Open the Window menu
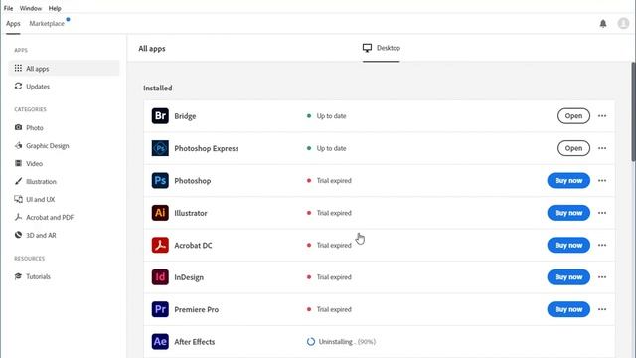This screenshot has width=636, height=358. pyautogui.click(x=31, y=8)
